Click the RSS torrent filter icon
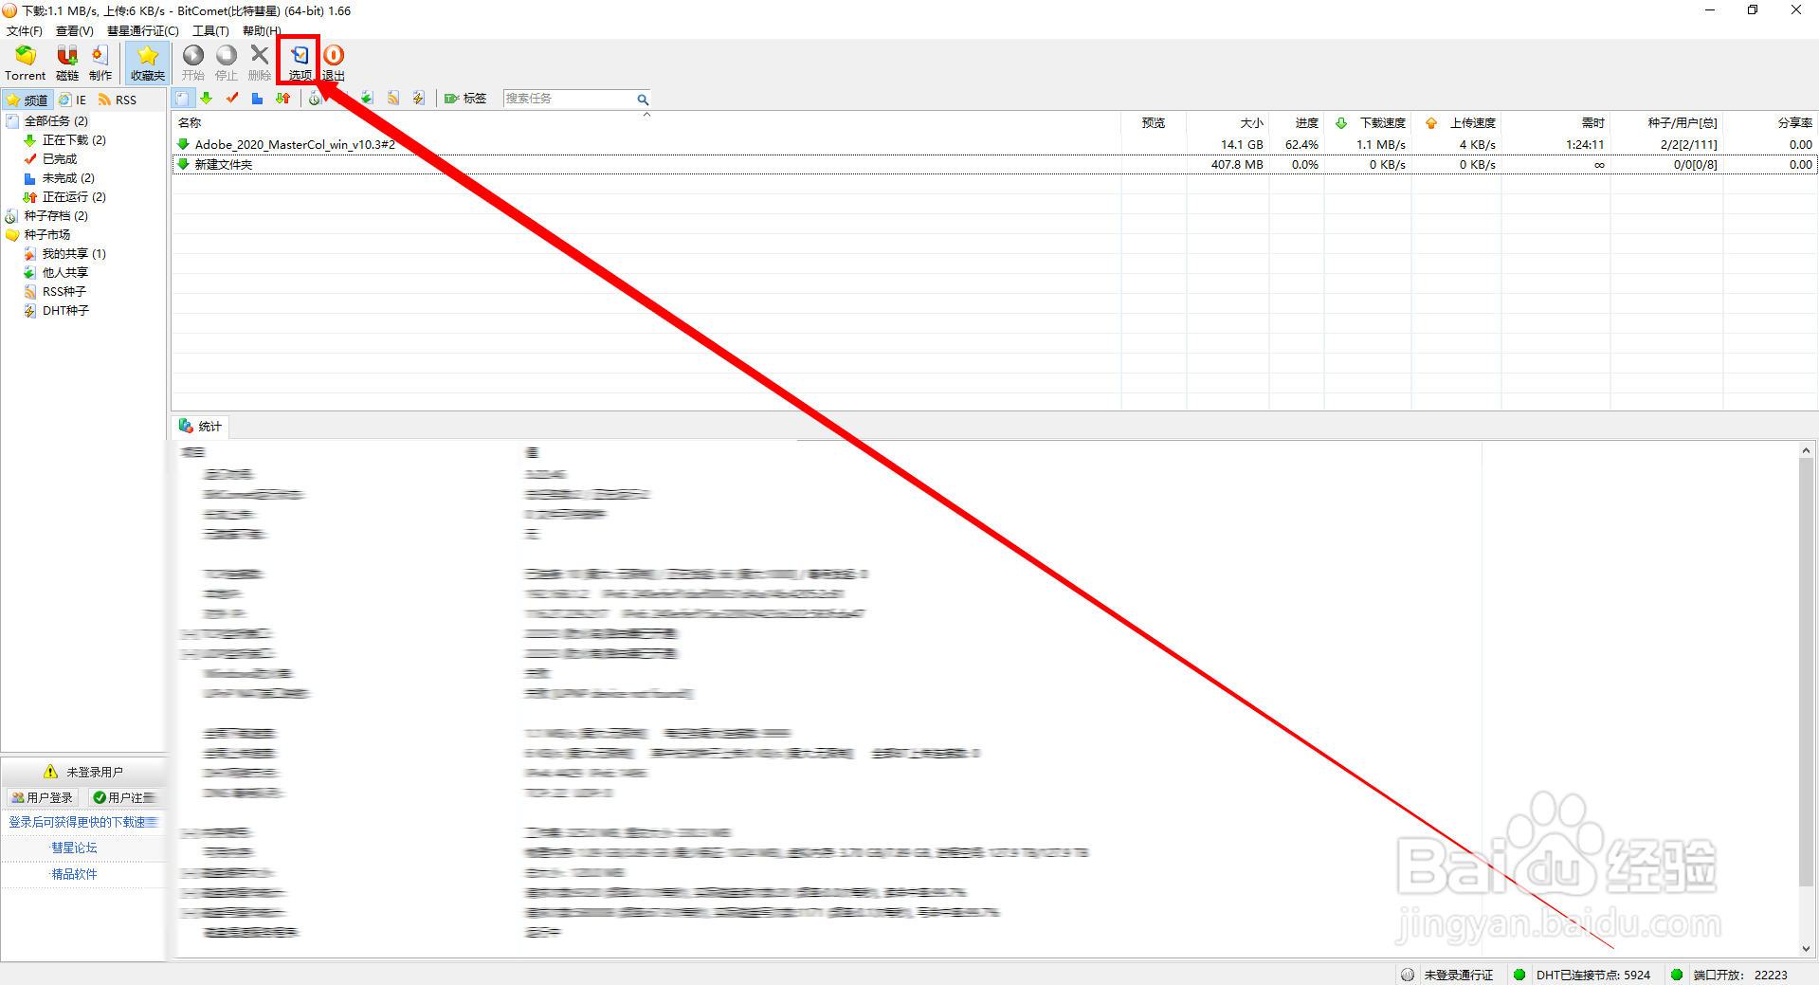 coord(393,99)
